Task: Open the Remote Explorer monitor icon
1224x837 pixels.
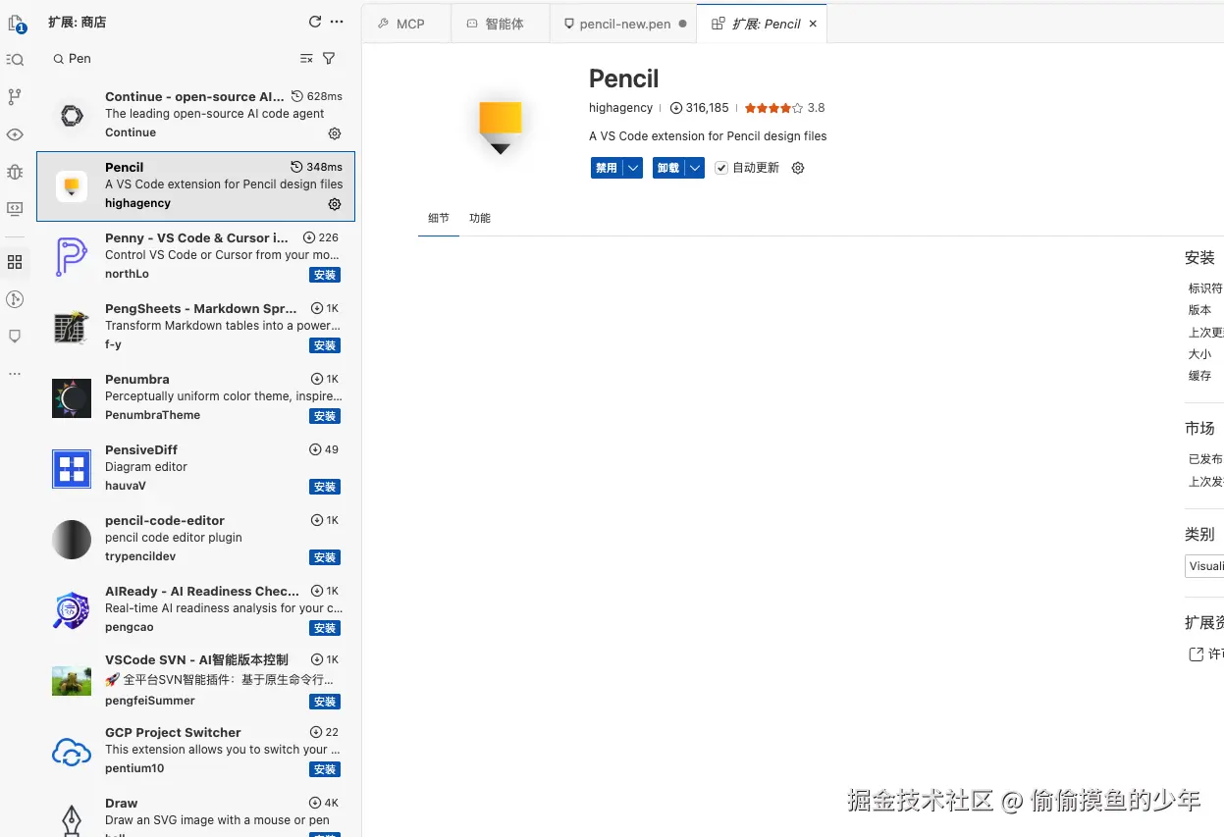Action: pyautogui.click(x=15, y=209)
